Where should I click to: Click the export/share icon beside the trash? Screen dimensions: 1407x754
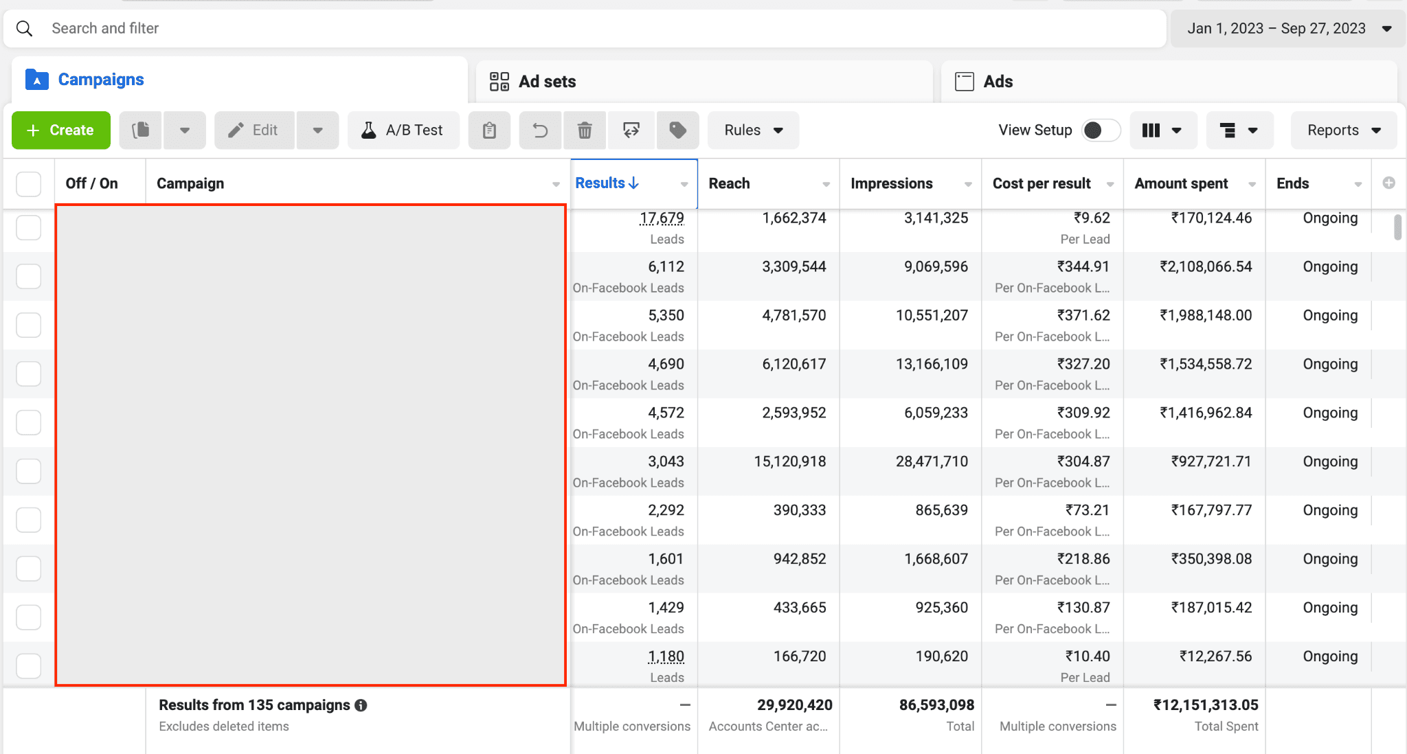pos(631,130)
